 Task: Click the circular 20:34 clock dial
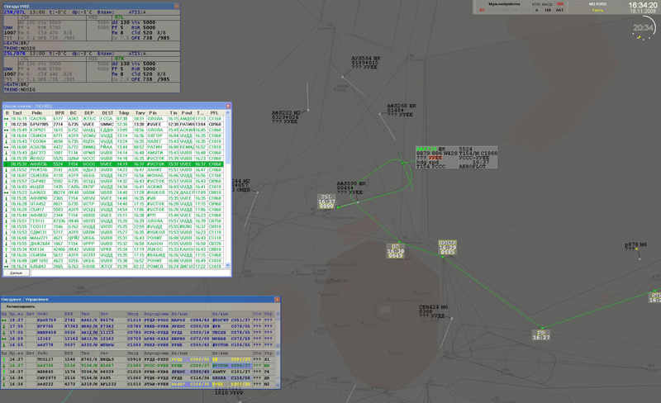pyautogui.click(x=643, y=29)
